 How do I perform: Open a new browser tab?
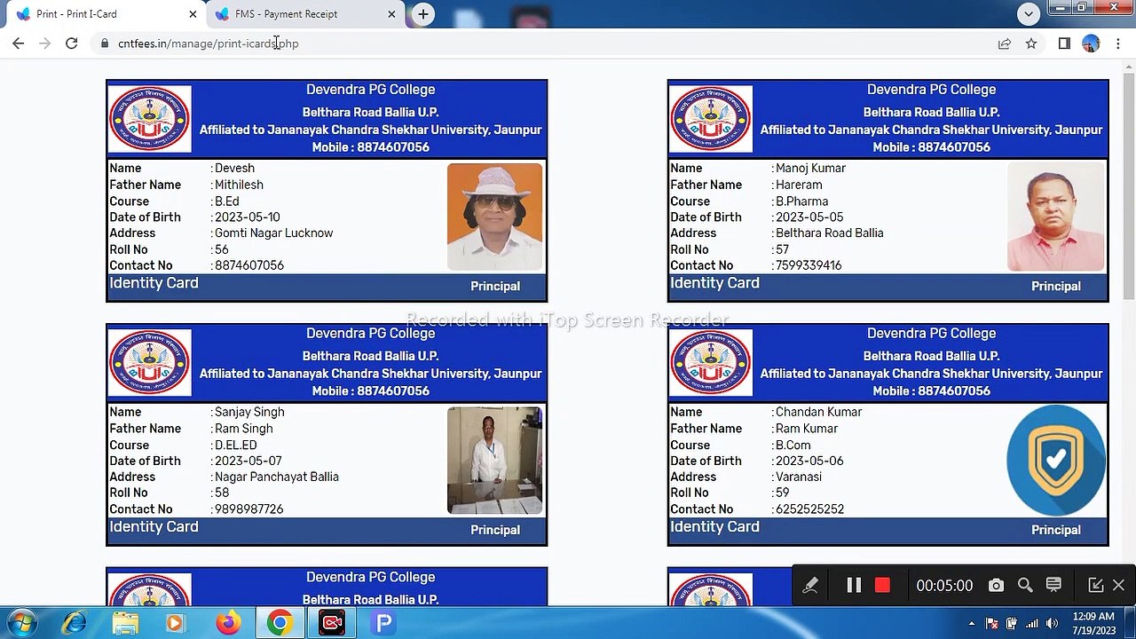pyautogui.click(x=423, y=14)
